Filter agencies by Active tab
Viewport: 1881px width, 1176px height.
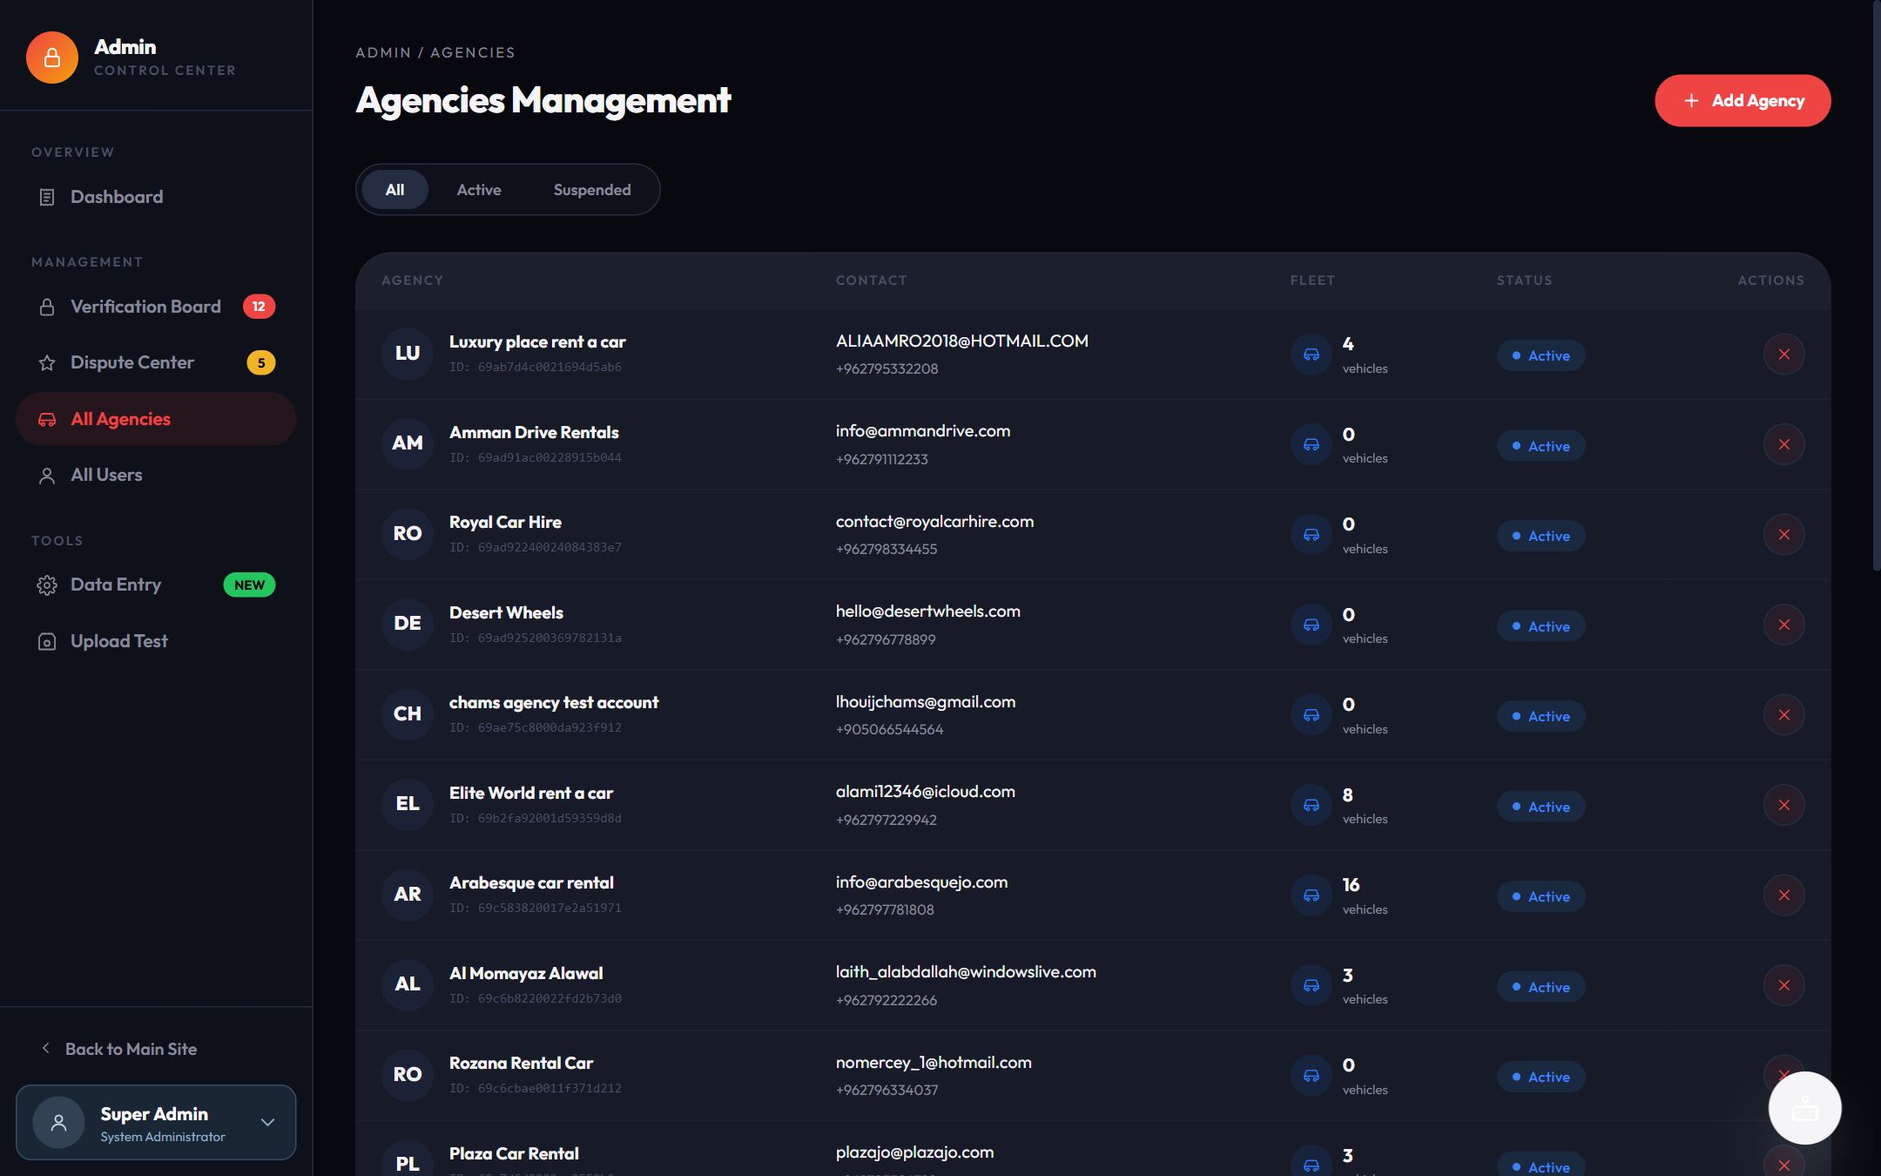(479, 190)
